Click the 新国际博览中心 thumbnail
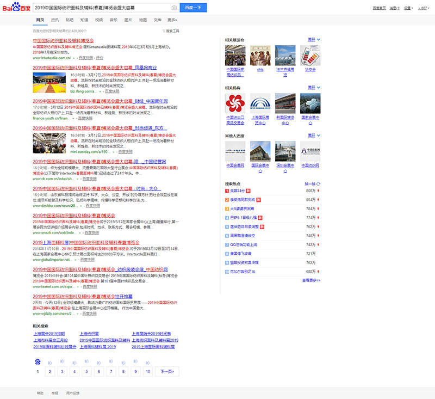This screenshot has height=399, width=435. 285,103
